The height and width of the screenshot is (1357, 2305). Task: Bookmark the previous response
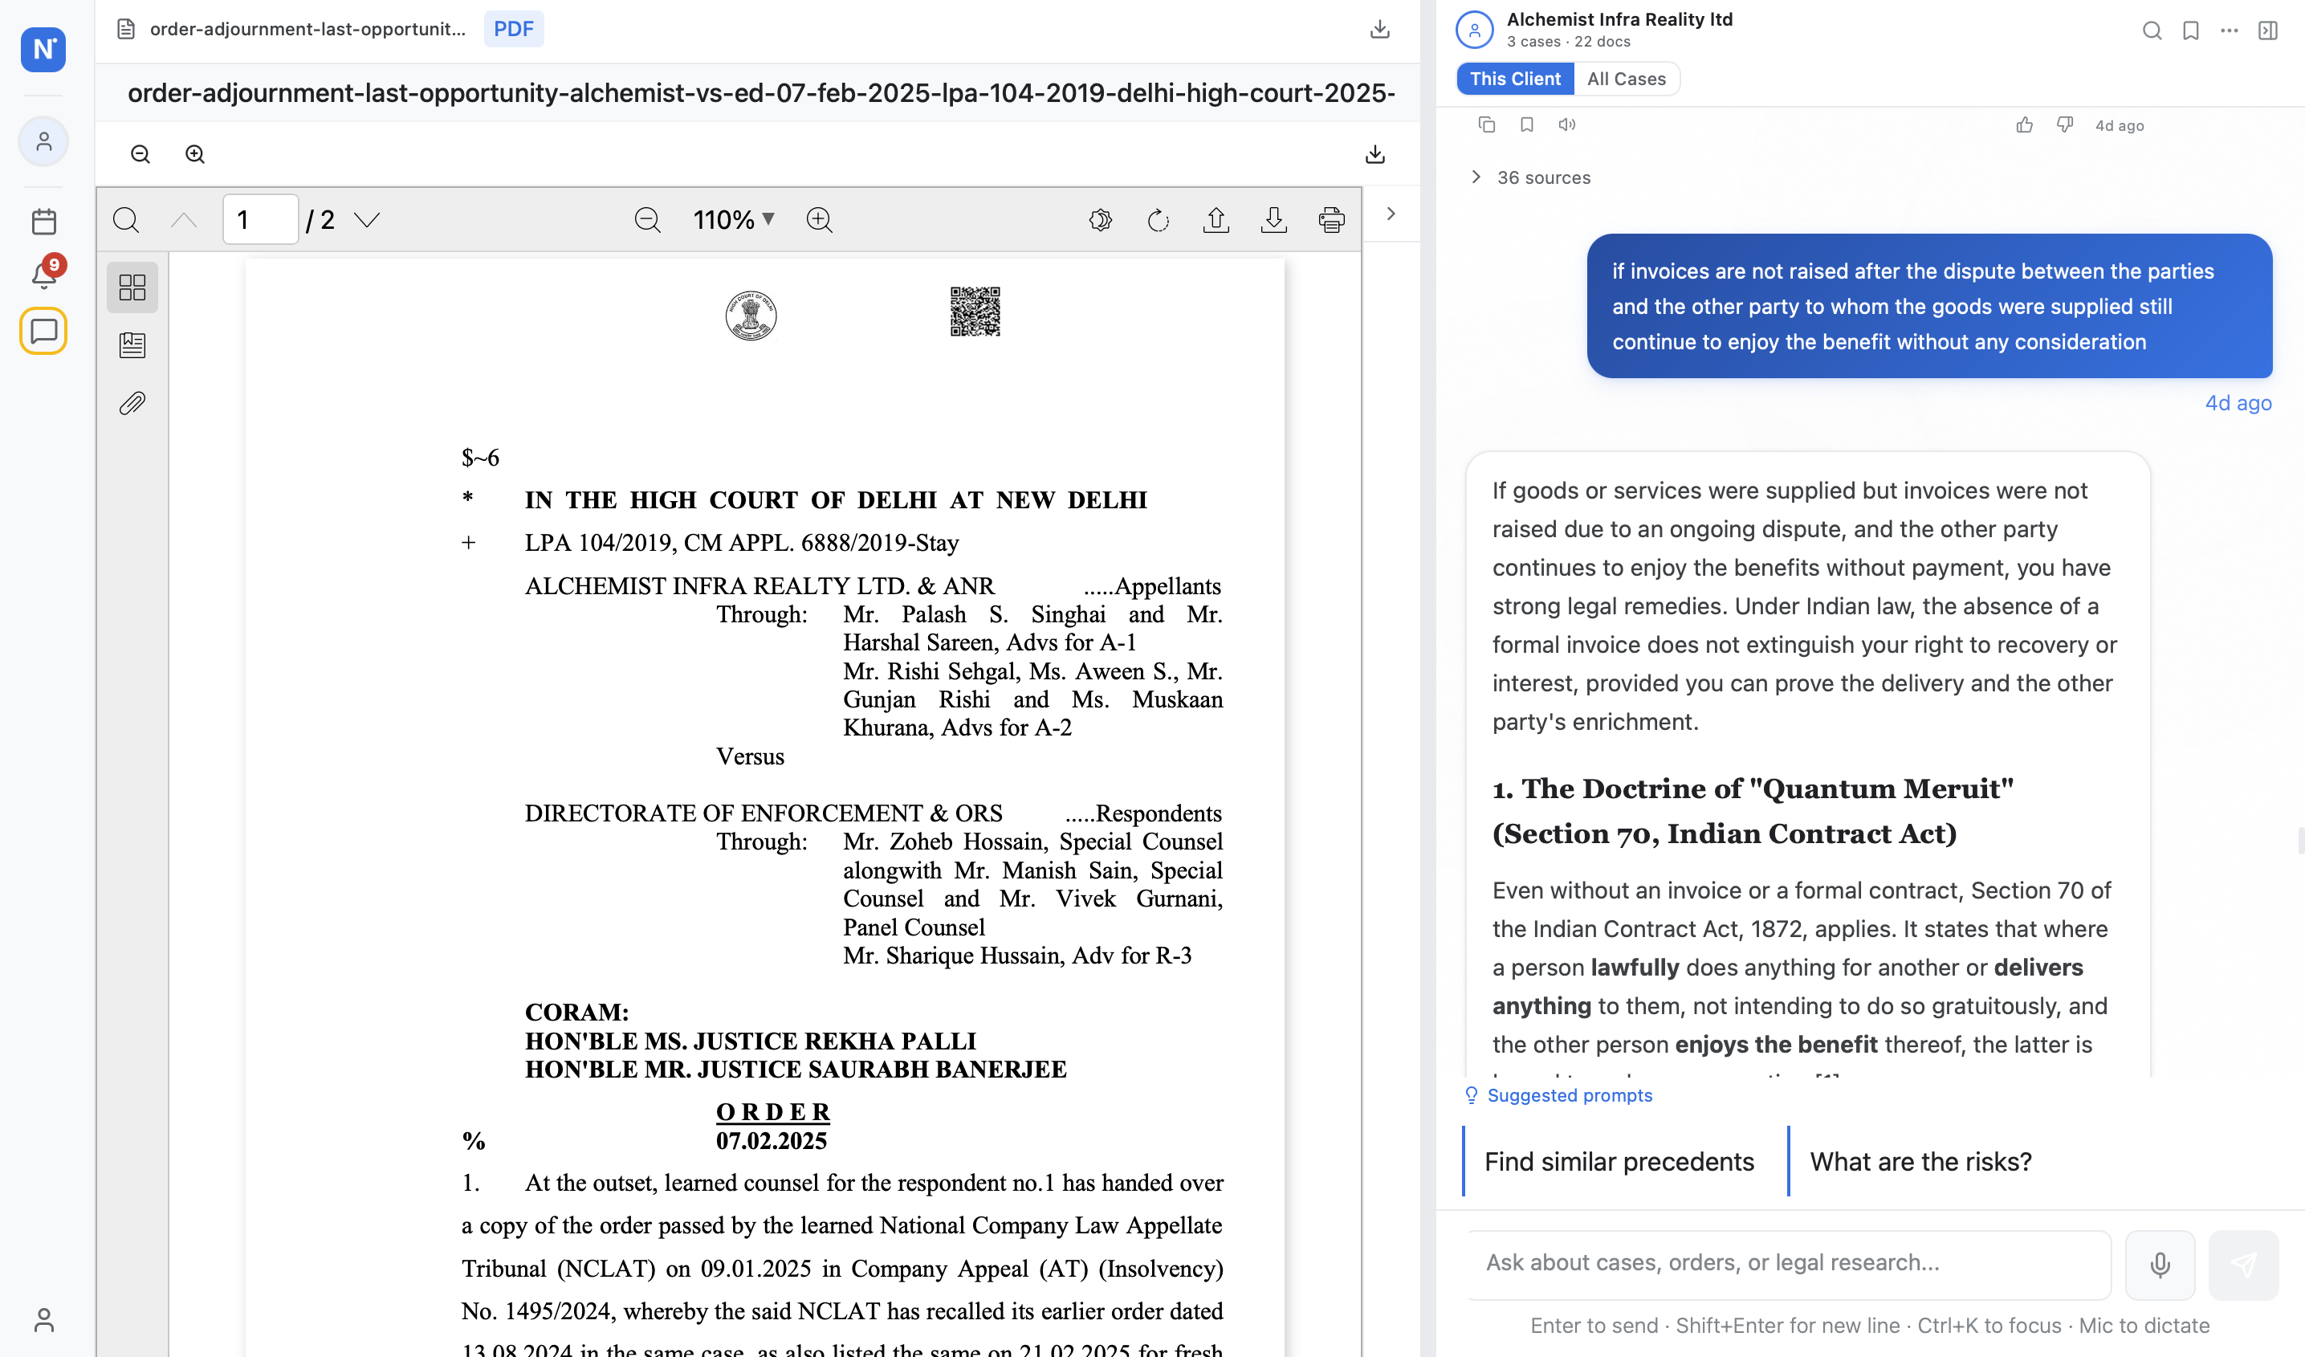point(1526,124)
